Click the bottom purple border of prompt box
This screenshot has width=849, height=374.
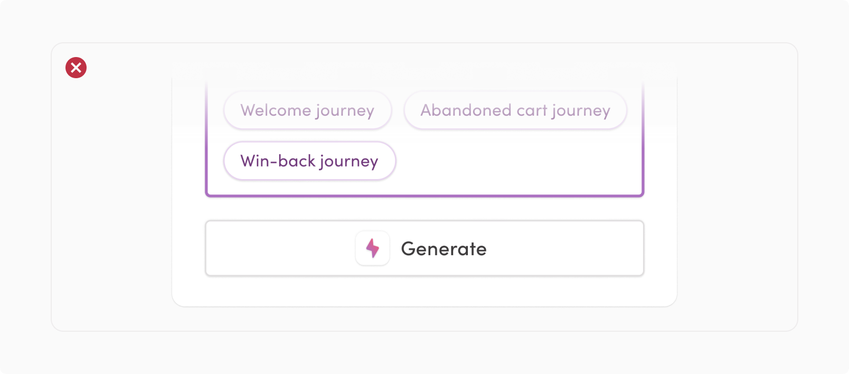coord(425,195)
